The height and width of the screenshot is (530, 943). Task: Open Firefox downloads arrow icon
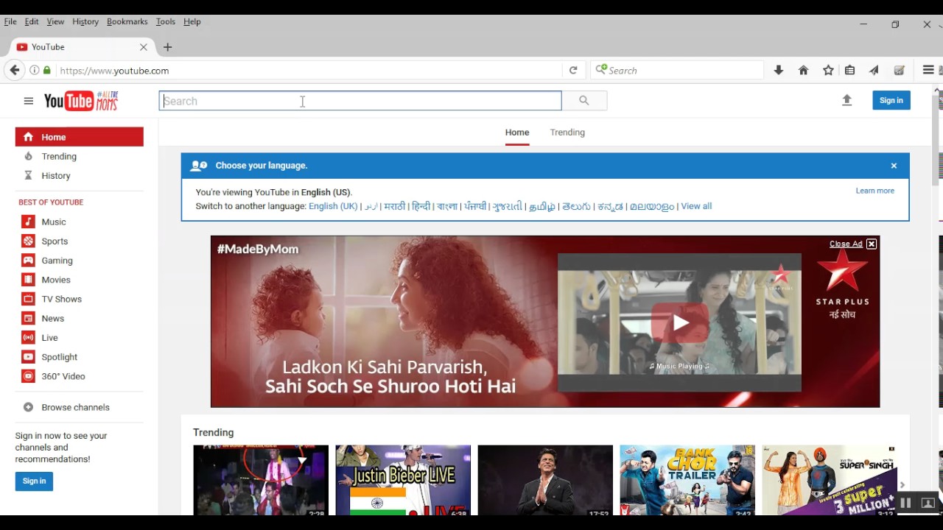(779, 71)
